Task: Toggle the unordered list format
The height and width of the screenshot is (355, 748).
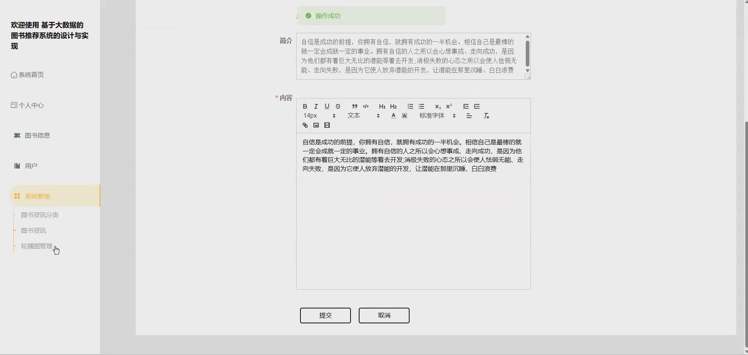Action: [422, 106]
